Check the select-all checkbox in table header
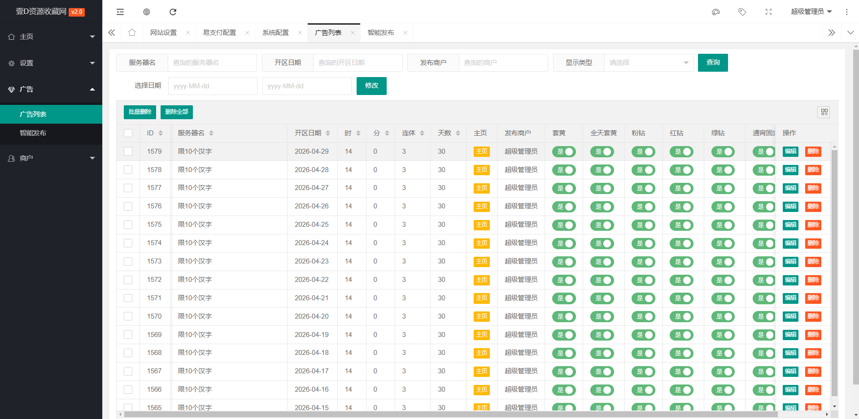This screenshot has height=419, width=859. pos(128,133)
